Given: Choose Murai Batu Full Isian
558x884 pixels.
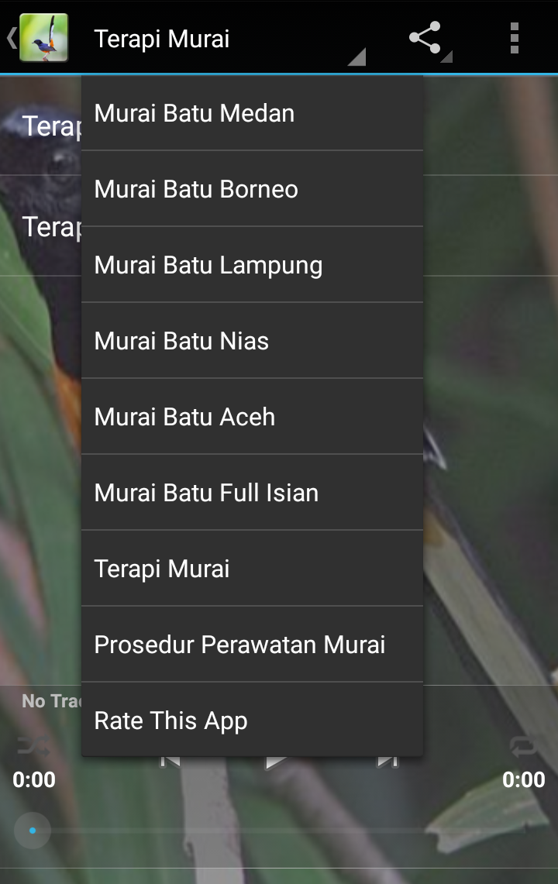Looking at the screenshot, I should click(x=252, y=493).
